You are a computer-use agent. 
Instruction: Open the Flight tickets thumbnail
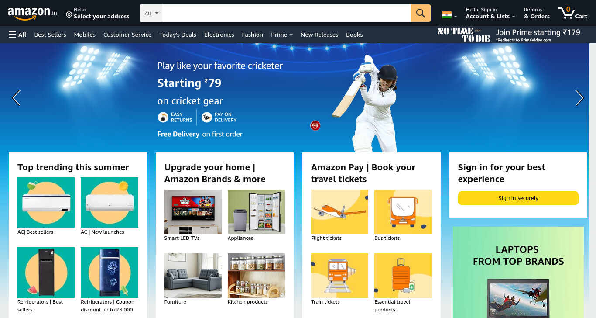pyautogui.click(x=339, y=212)
